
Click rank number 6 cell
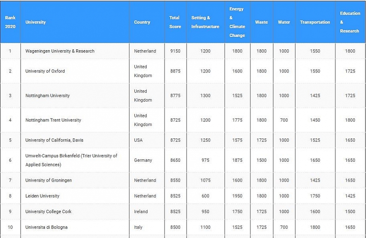click(x=10, y=160)
